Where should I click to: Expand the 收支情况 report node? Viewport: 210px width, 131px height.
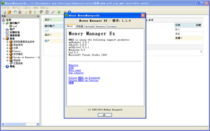coord(7,54)
